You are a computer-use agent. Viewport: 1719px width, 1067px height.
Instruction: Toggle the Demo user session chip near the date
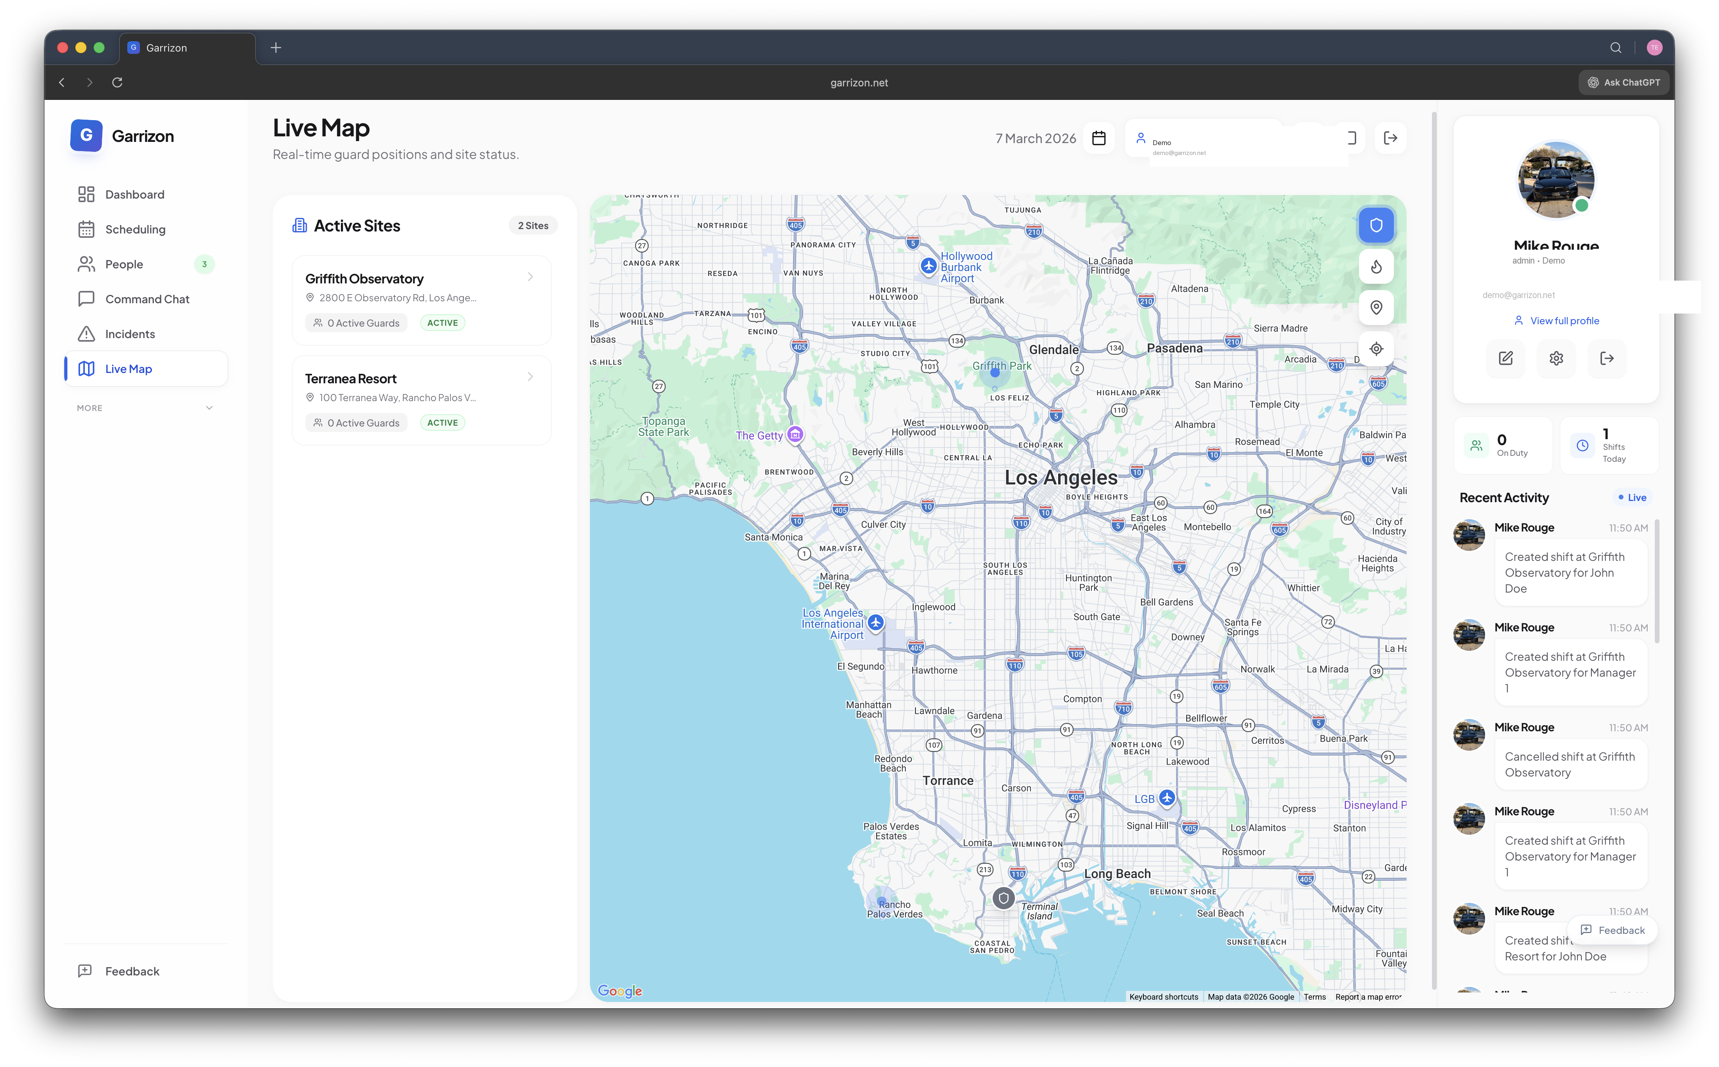1244,142
